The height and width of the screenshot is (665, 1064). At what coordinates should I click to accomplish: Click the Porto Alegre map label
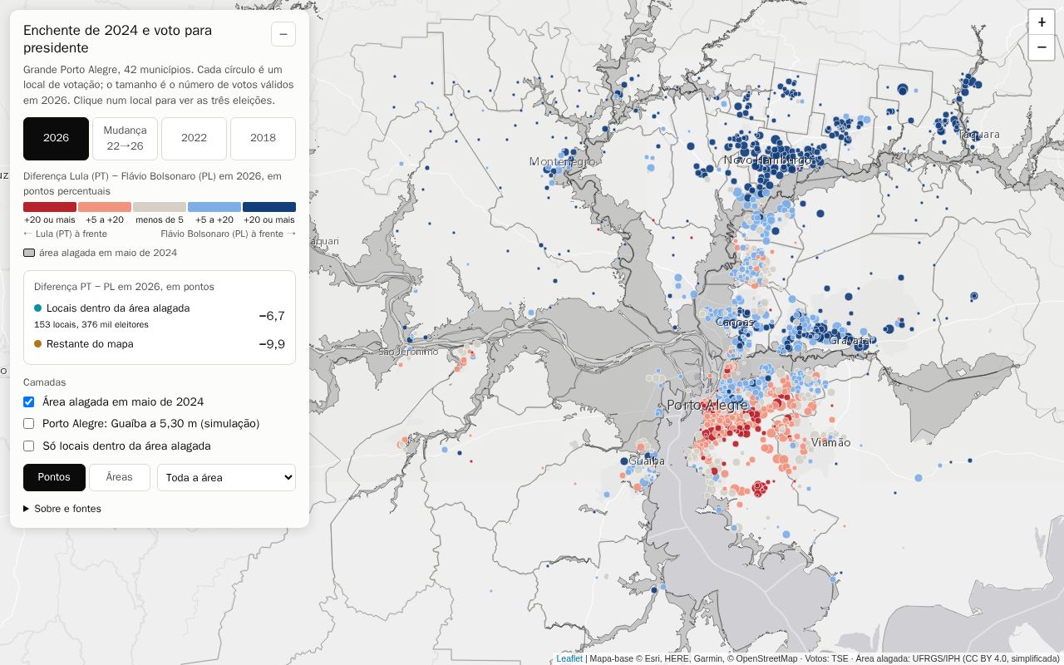[x=707, y=405]
